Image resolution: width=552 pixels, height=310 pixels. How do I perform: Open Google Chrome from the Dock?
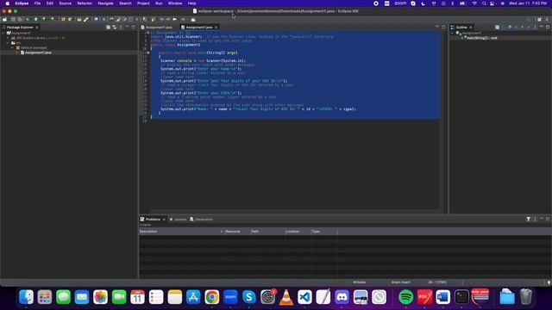pos(212,297)
